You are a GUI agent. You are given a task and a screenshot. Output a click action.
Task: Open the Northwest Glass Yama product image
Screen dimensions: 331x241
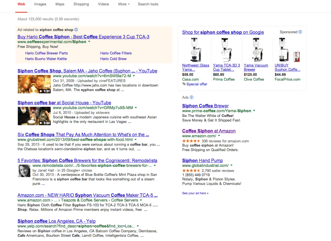tap(196, 50)
